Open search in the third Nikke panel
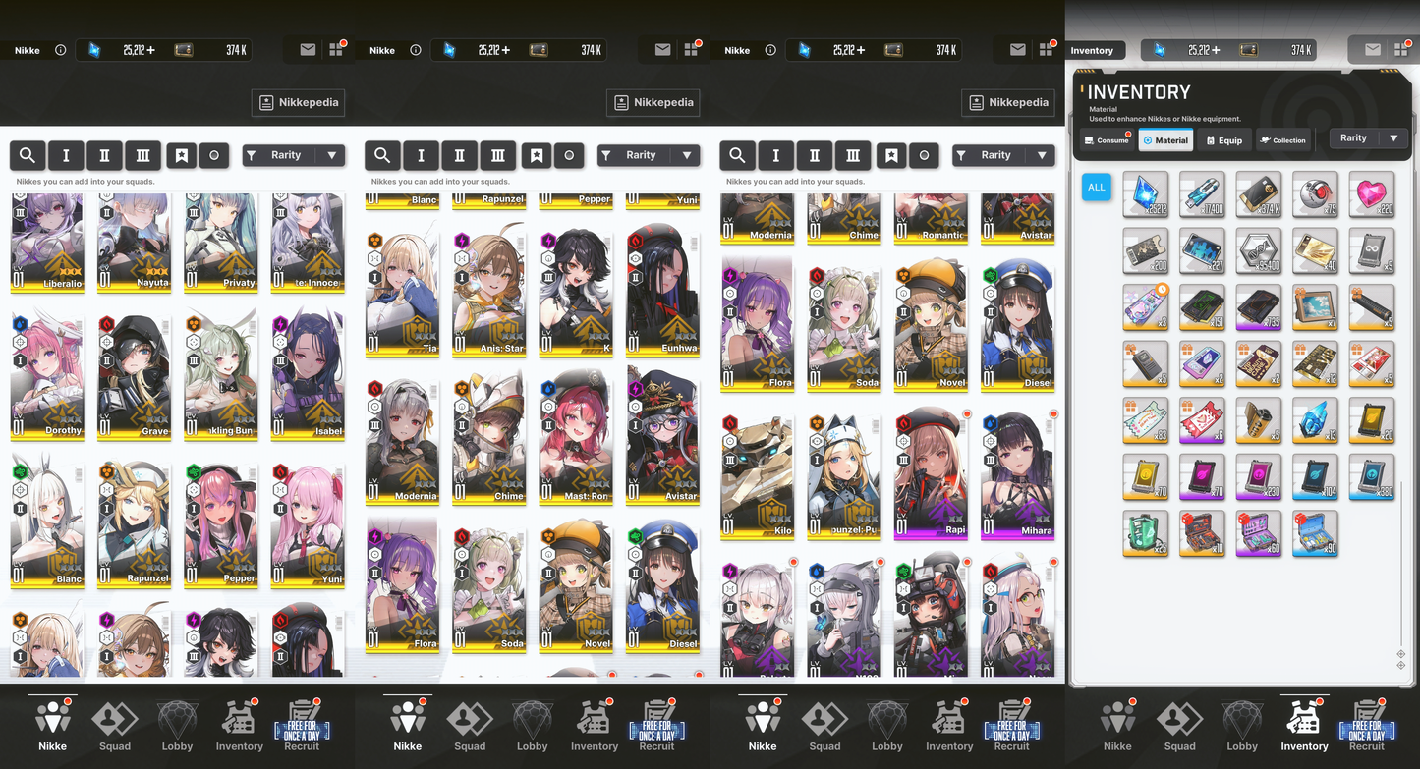1420x769 pixels. [x=737, y=155]
